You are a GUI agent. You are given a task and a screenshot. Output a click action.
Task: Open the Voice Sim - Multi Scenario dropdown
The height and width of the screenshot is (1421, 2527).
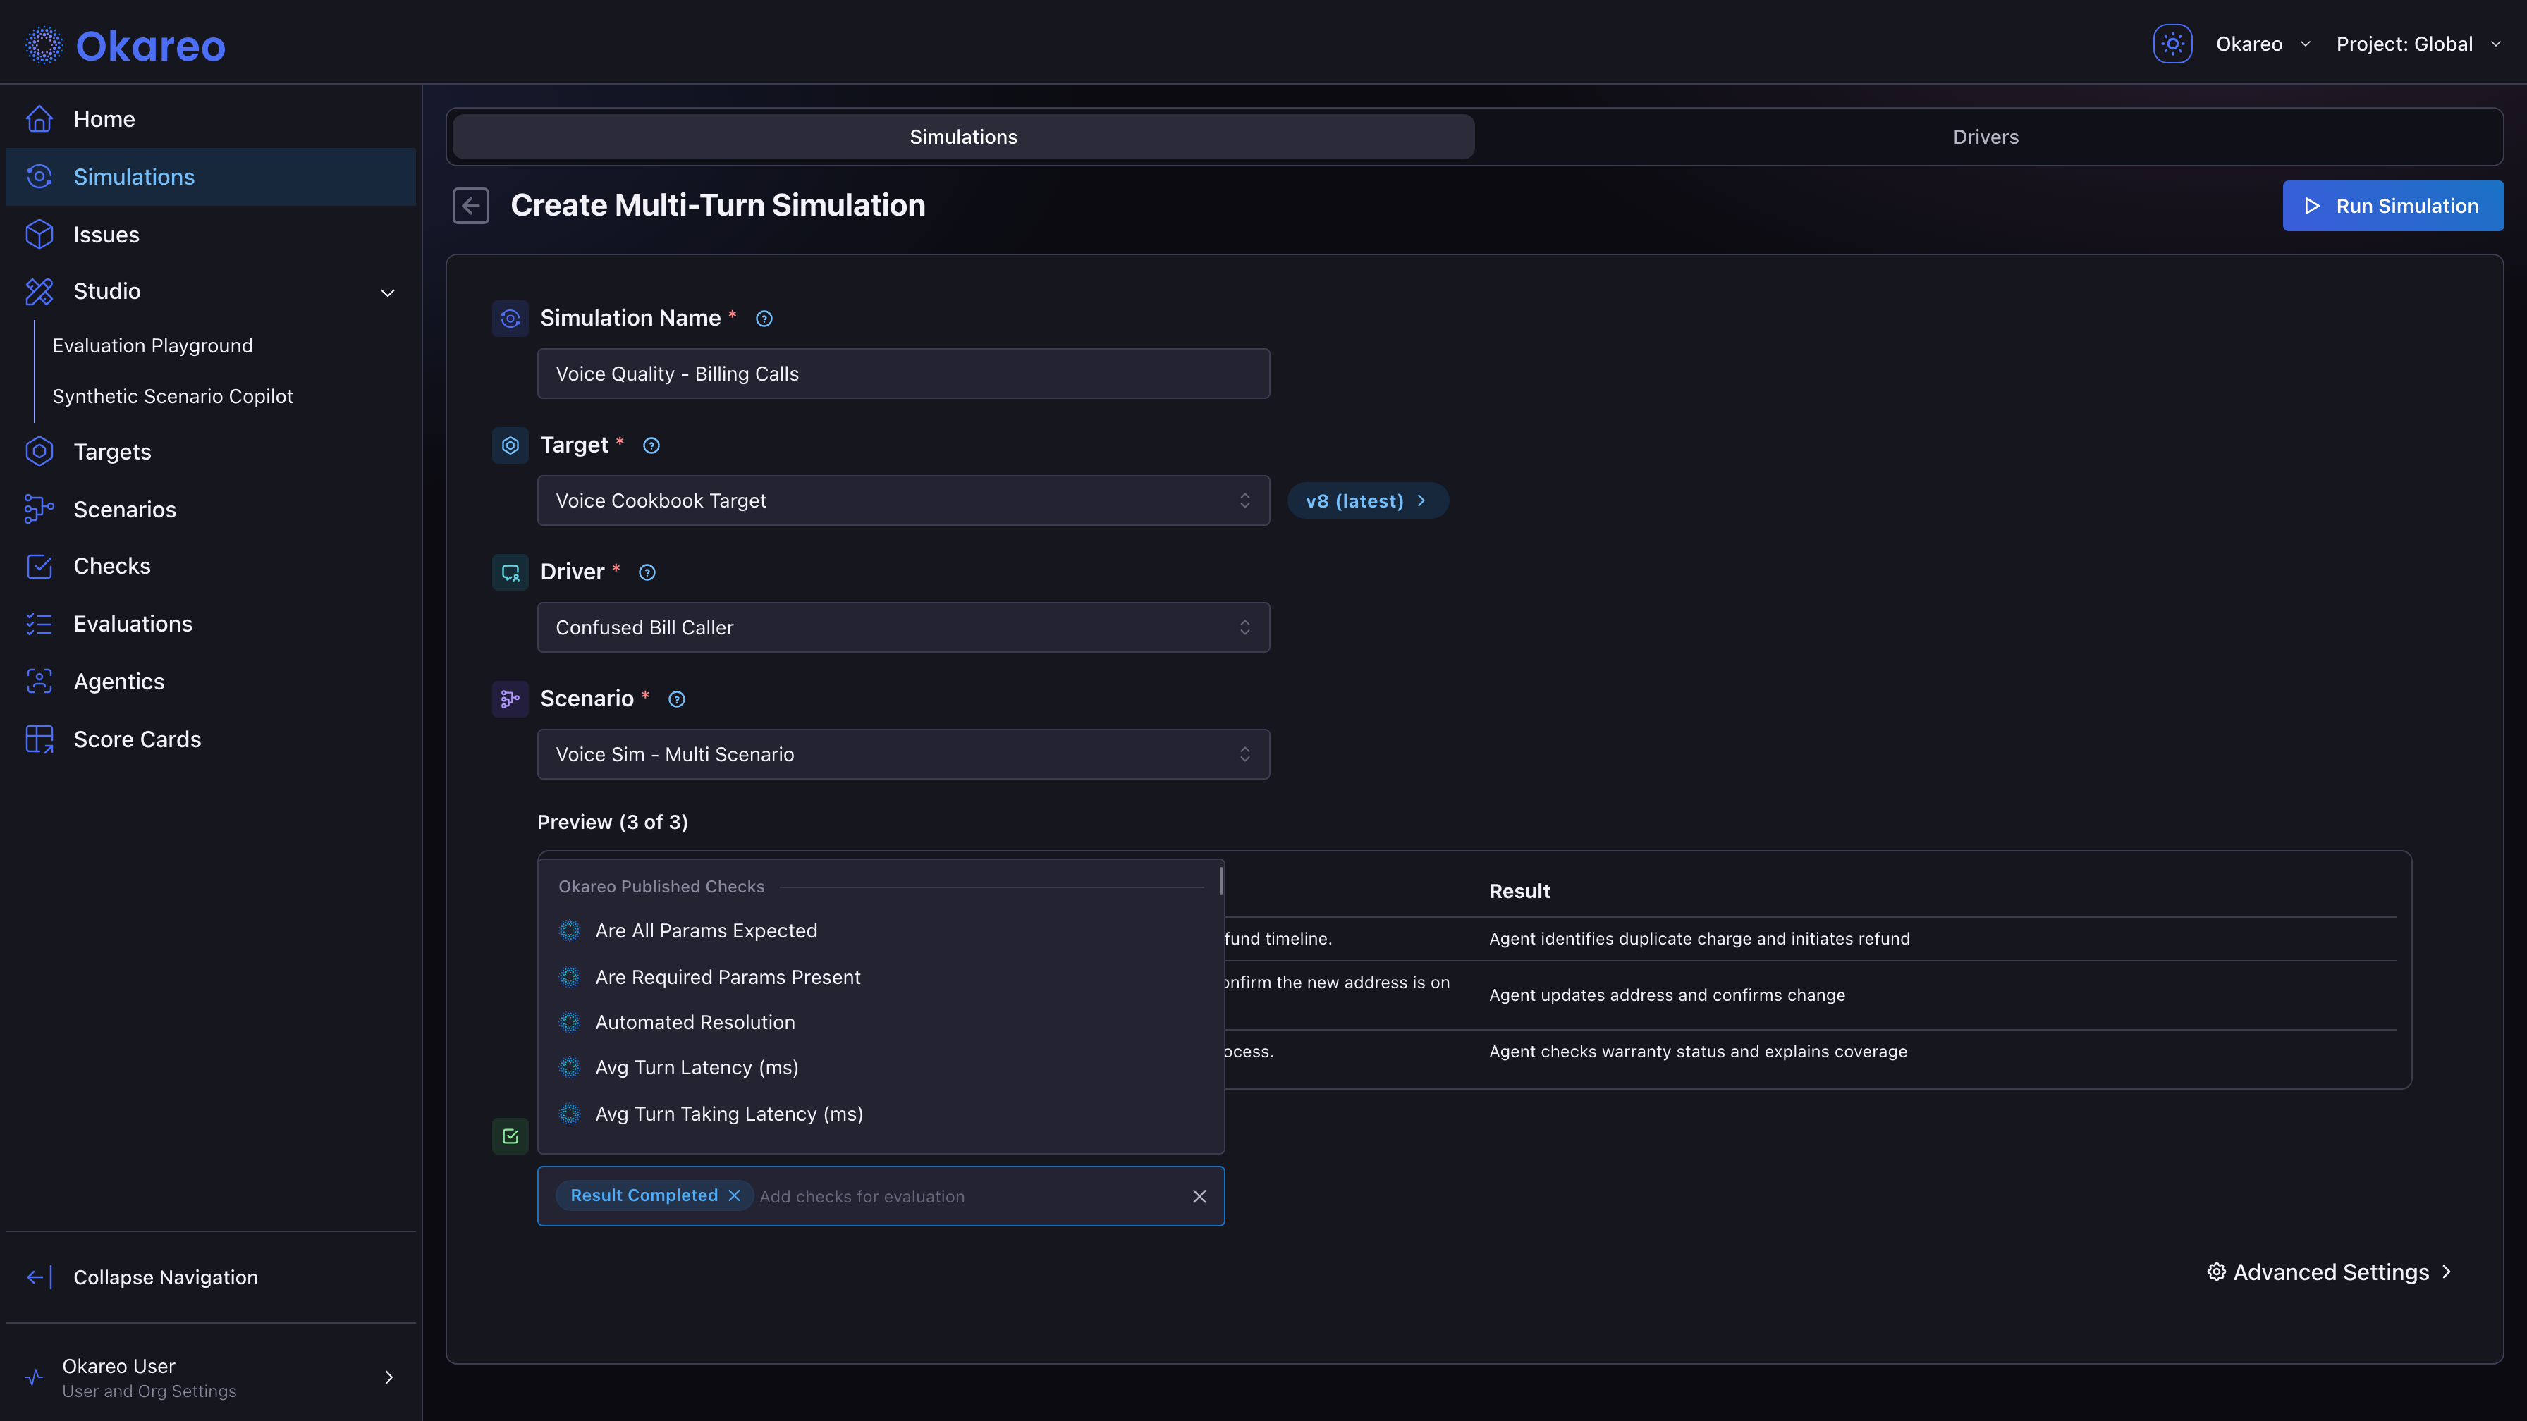click(903, 754)
